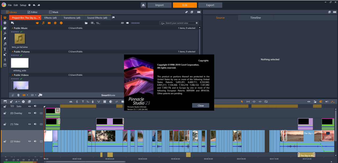This screenshot has height=163, width=338.
Task: Open the editing mode wand dropdown
Action: [x=333, y=102]
